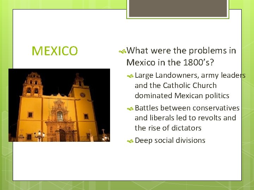
Task: Click the question 'What were the problems in Mexico in the 1800's?'
Action: point(181,56)
